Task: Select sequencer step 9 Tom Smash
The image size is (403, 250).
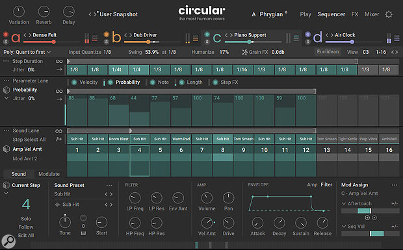Action: tap(243, 139)
